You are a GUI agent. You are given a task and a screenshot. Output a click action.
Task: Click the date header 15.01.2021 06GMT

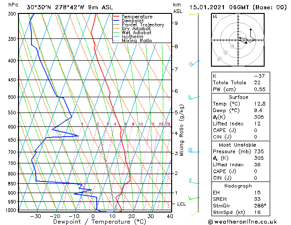tap(219, 7)
